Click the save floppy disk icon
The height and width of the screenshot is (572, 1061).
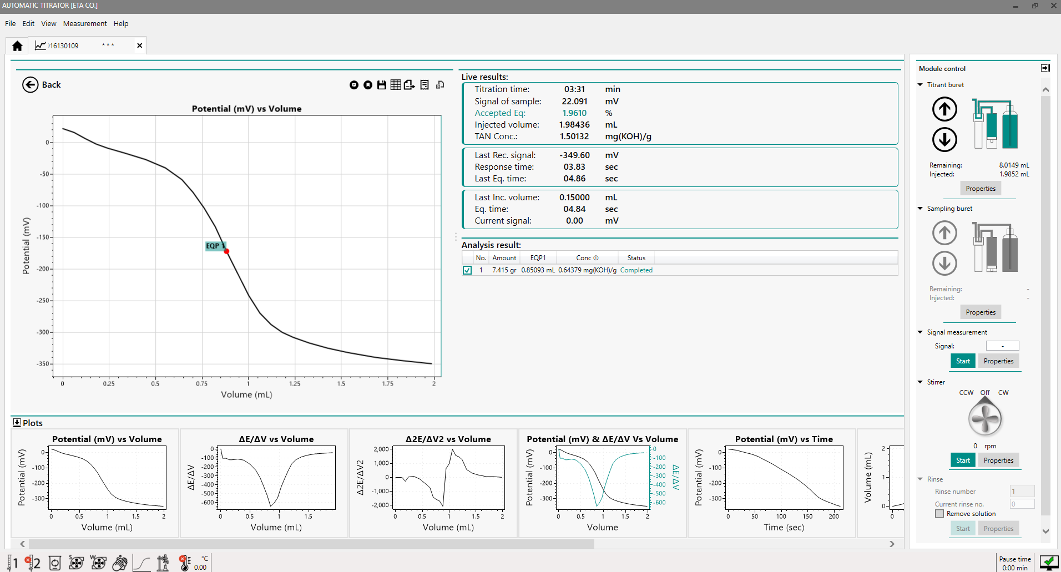tap(382, 85)
